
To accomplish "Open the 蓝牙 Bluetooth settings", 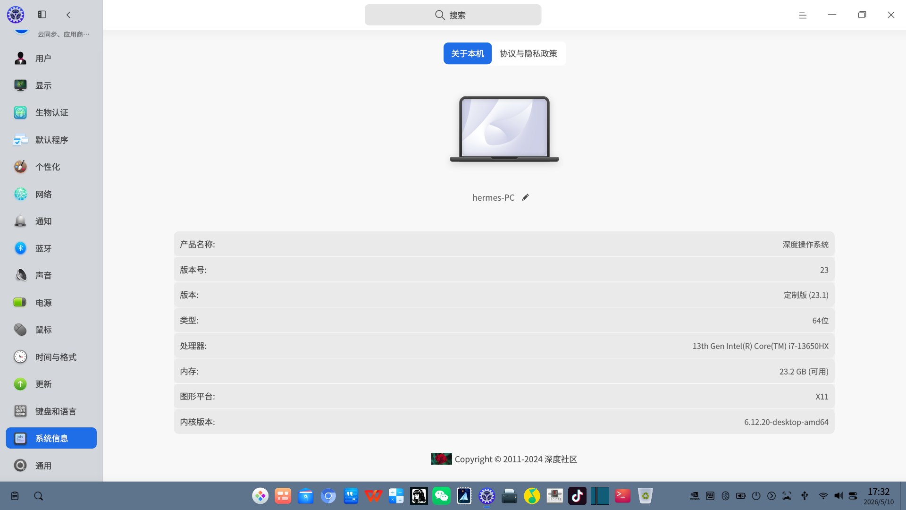I will [x=51, y=248].
